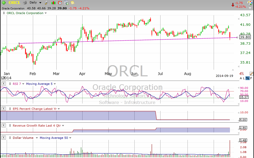This screenshot has width=254, height=158.
Task: Open the alarm clock alert icon
Action: click(x=60, y=3)
